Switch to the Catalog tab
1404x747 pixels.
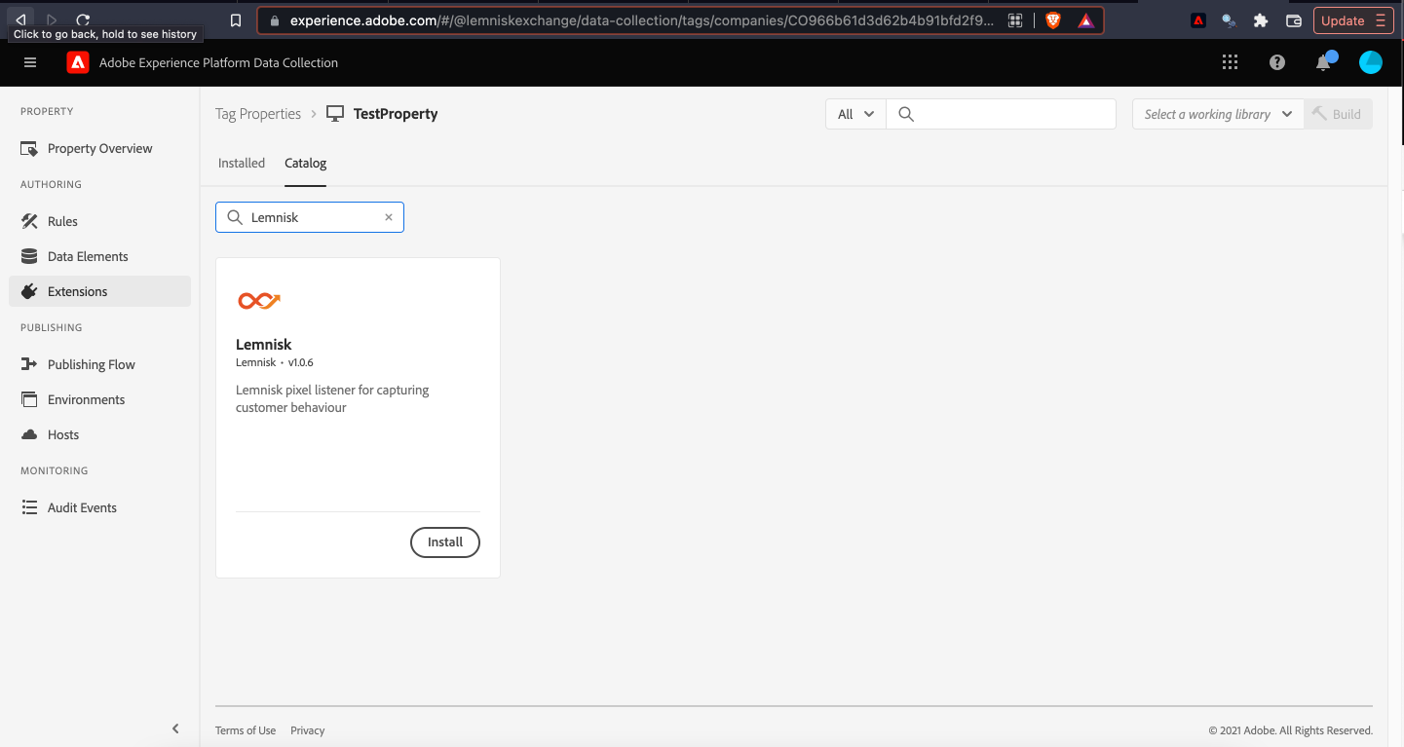(306, 164)
